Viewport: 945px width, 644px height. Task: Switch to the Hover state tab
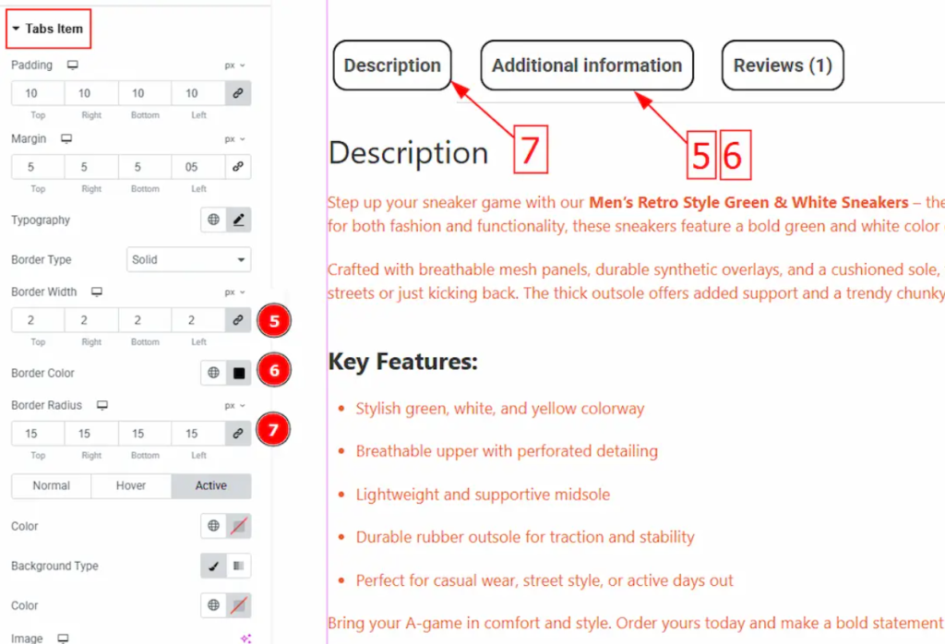[131, 485]
